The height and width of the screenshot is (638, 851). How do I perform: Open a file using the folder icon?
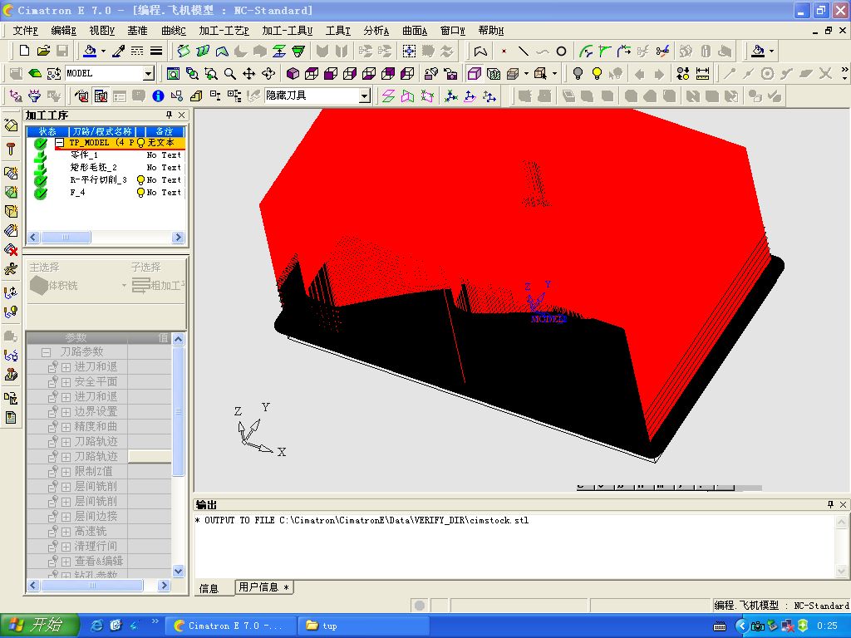[x=43, y=51]
